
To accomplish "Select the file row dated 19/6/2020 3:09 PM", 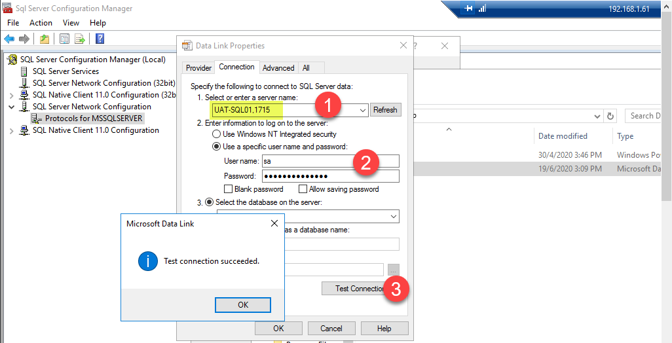I will (x=538, y=169).
